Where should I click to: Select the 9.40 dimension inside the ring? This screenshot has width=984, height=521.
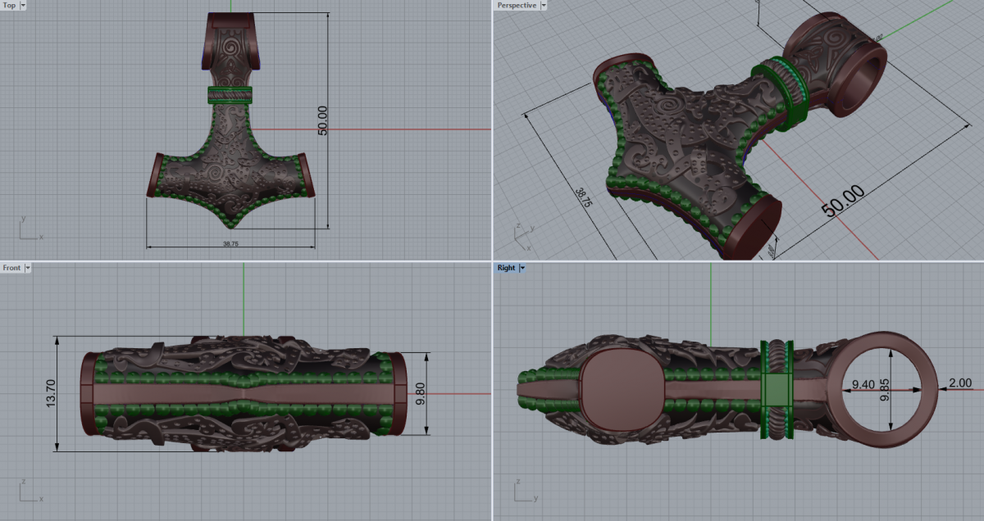tap(863, 383)
